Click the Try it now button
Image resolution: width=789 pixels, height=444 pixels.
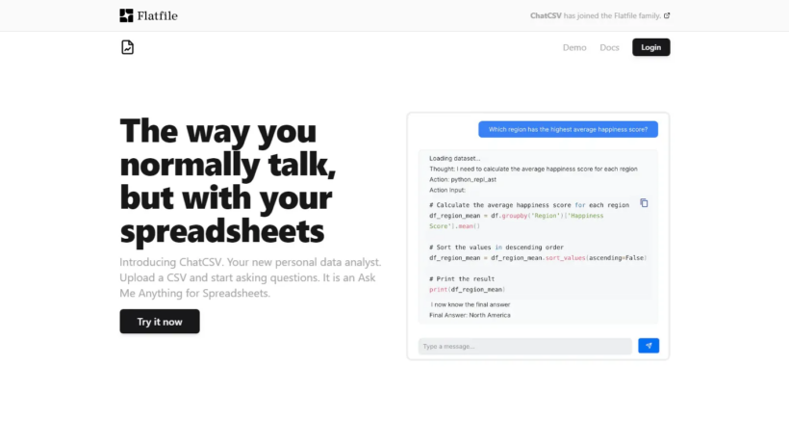point(160,321)
